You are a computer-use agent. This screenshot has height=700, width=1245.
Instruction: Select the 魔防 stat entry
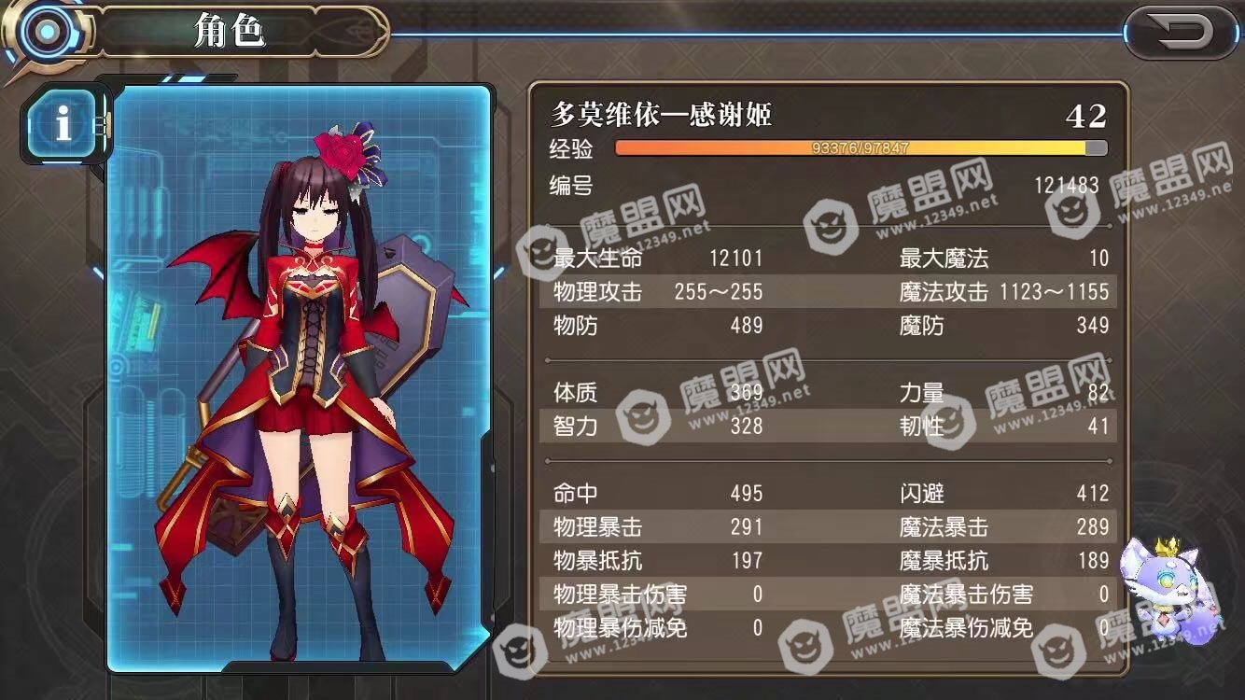tap(1004, 326)
